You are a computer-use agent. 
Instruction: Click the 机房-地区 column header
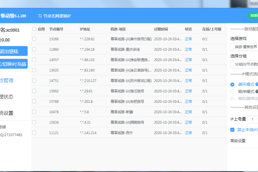coord(118,29)
